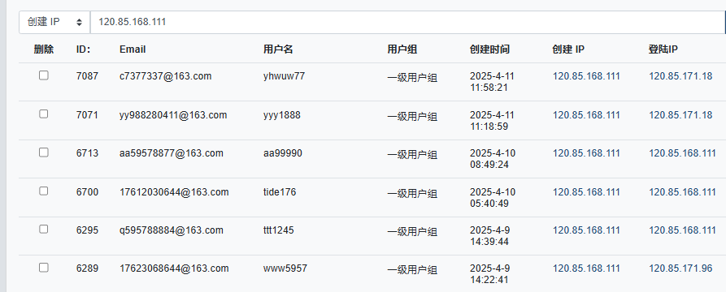Viewport: 726px width, 292px height.
Task: Click creation IP link for ttt1245
Action: point(585,230)
